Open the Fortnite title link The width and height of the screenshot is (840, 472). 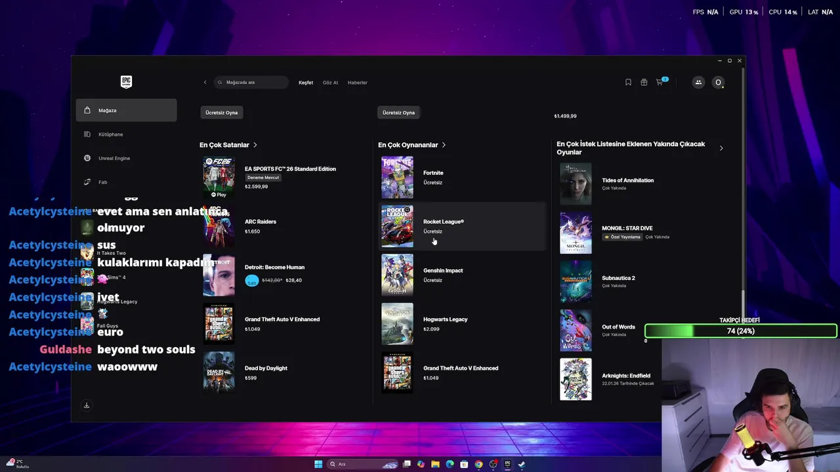(x=433, y=173)
